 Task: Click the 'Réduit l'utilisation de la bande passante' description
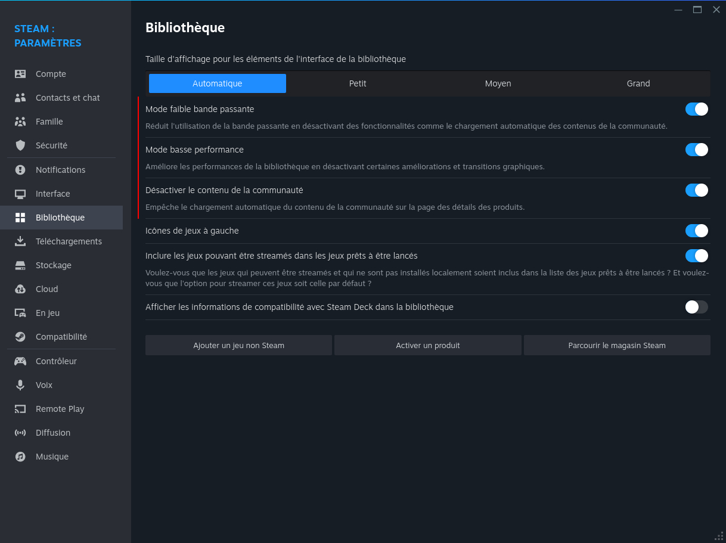click(407, 126)
